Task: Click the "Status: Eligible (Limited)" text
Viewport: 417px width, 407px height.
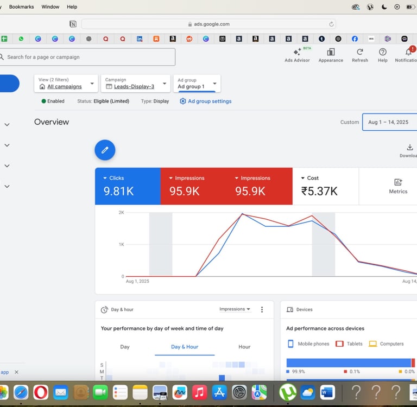Action: [x=103, y=101]
